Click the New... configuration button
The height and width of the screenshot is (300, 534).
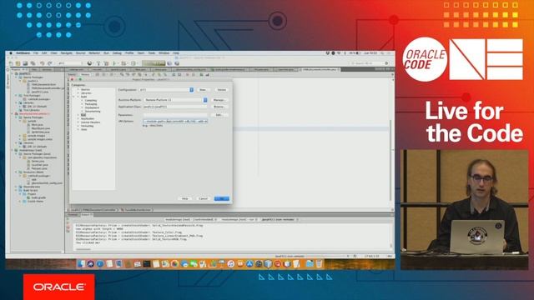(203, 90)
